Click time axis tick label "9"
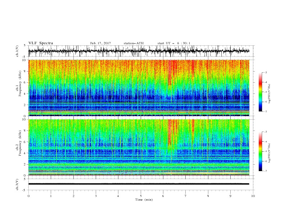Screen dimensions: 285x220 pos(230,196)
